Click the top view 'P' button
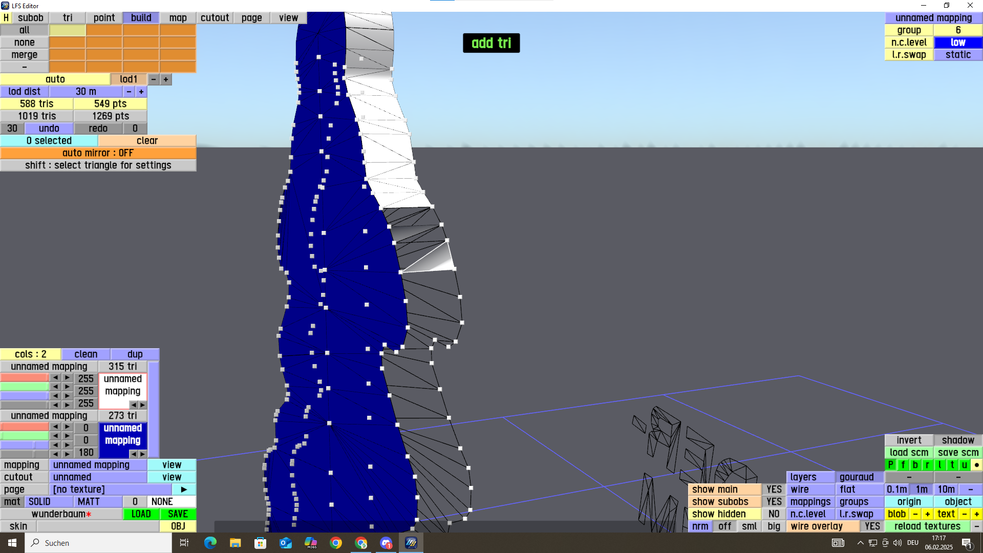 890,465
